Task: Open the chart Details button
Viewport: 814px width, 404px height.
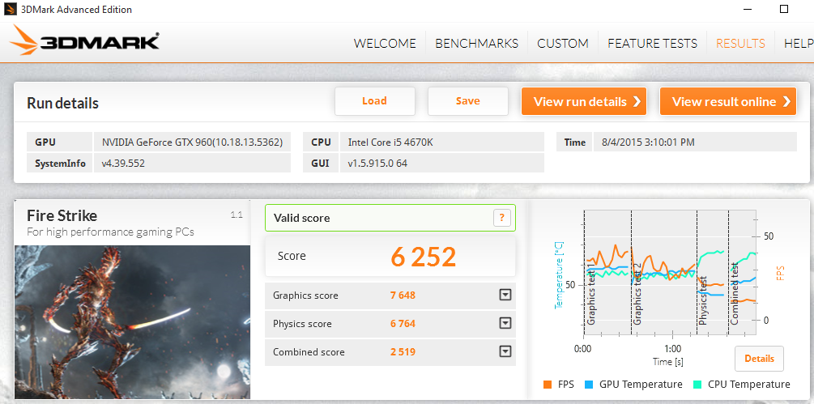Action: 759,359
